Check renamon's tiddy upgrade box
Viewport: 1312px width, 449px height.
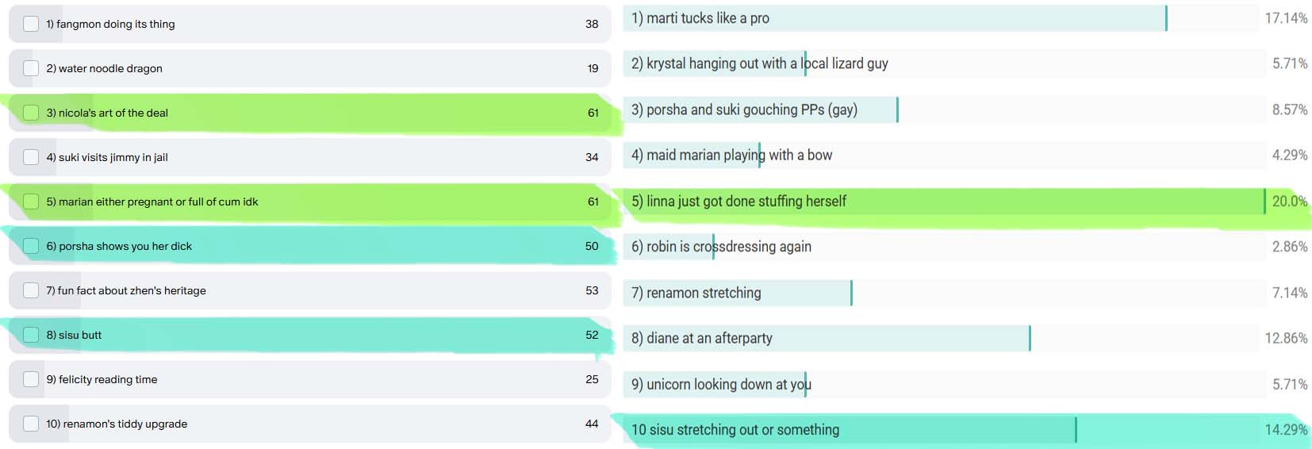[x=31, y=424]
